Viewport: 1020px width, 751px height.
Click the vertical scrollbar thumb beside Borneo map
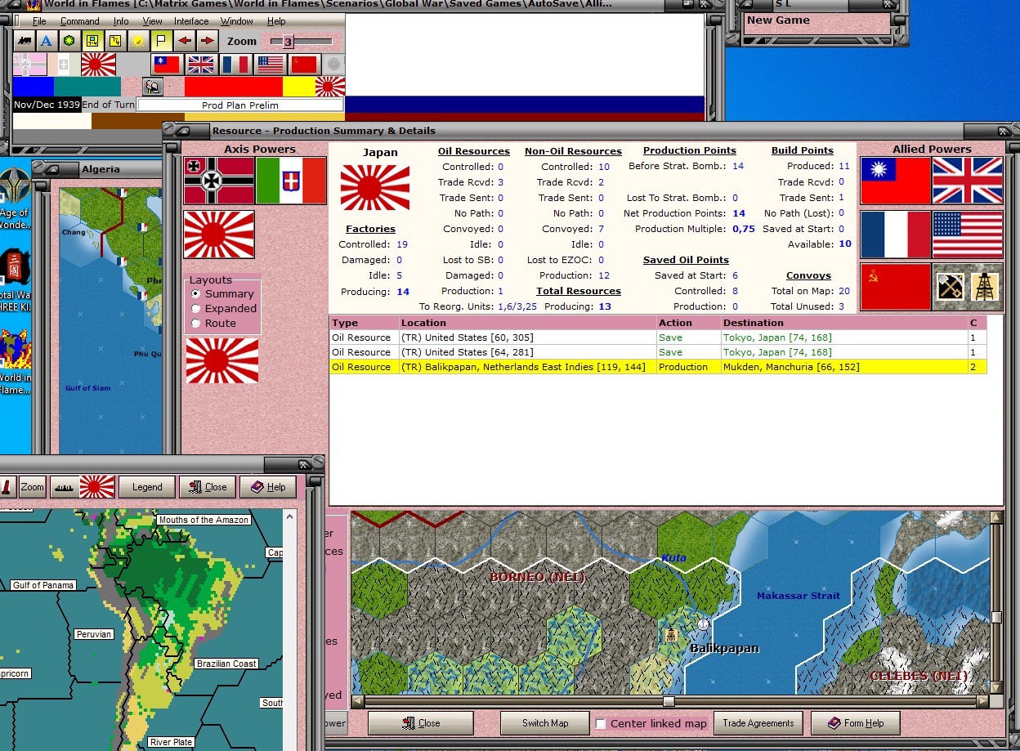(x=996, y=618)
